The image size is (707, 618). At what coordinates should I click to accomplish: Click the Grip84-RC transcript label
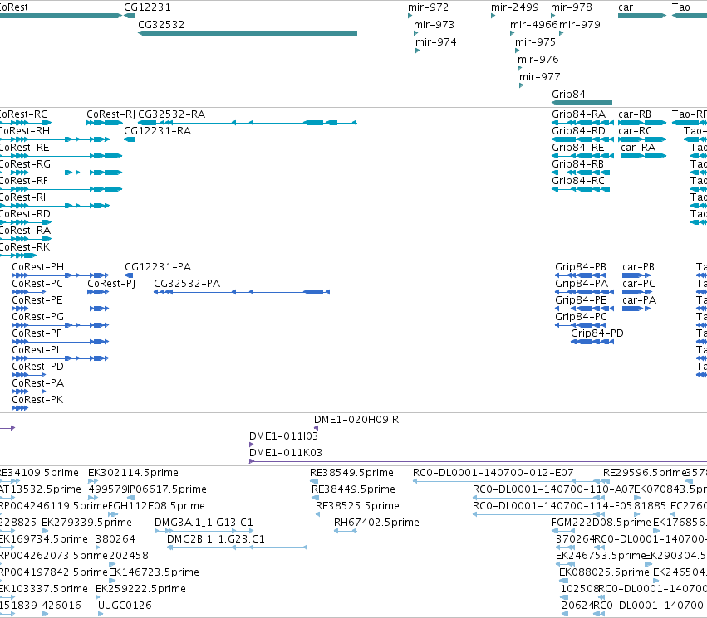pos(578,181)
